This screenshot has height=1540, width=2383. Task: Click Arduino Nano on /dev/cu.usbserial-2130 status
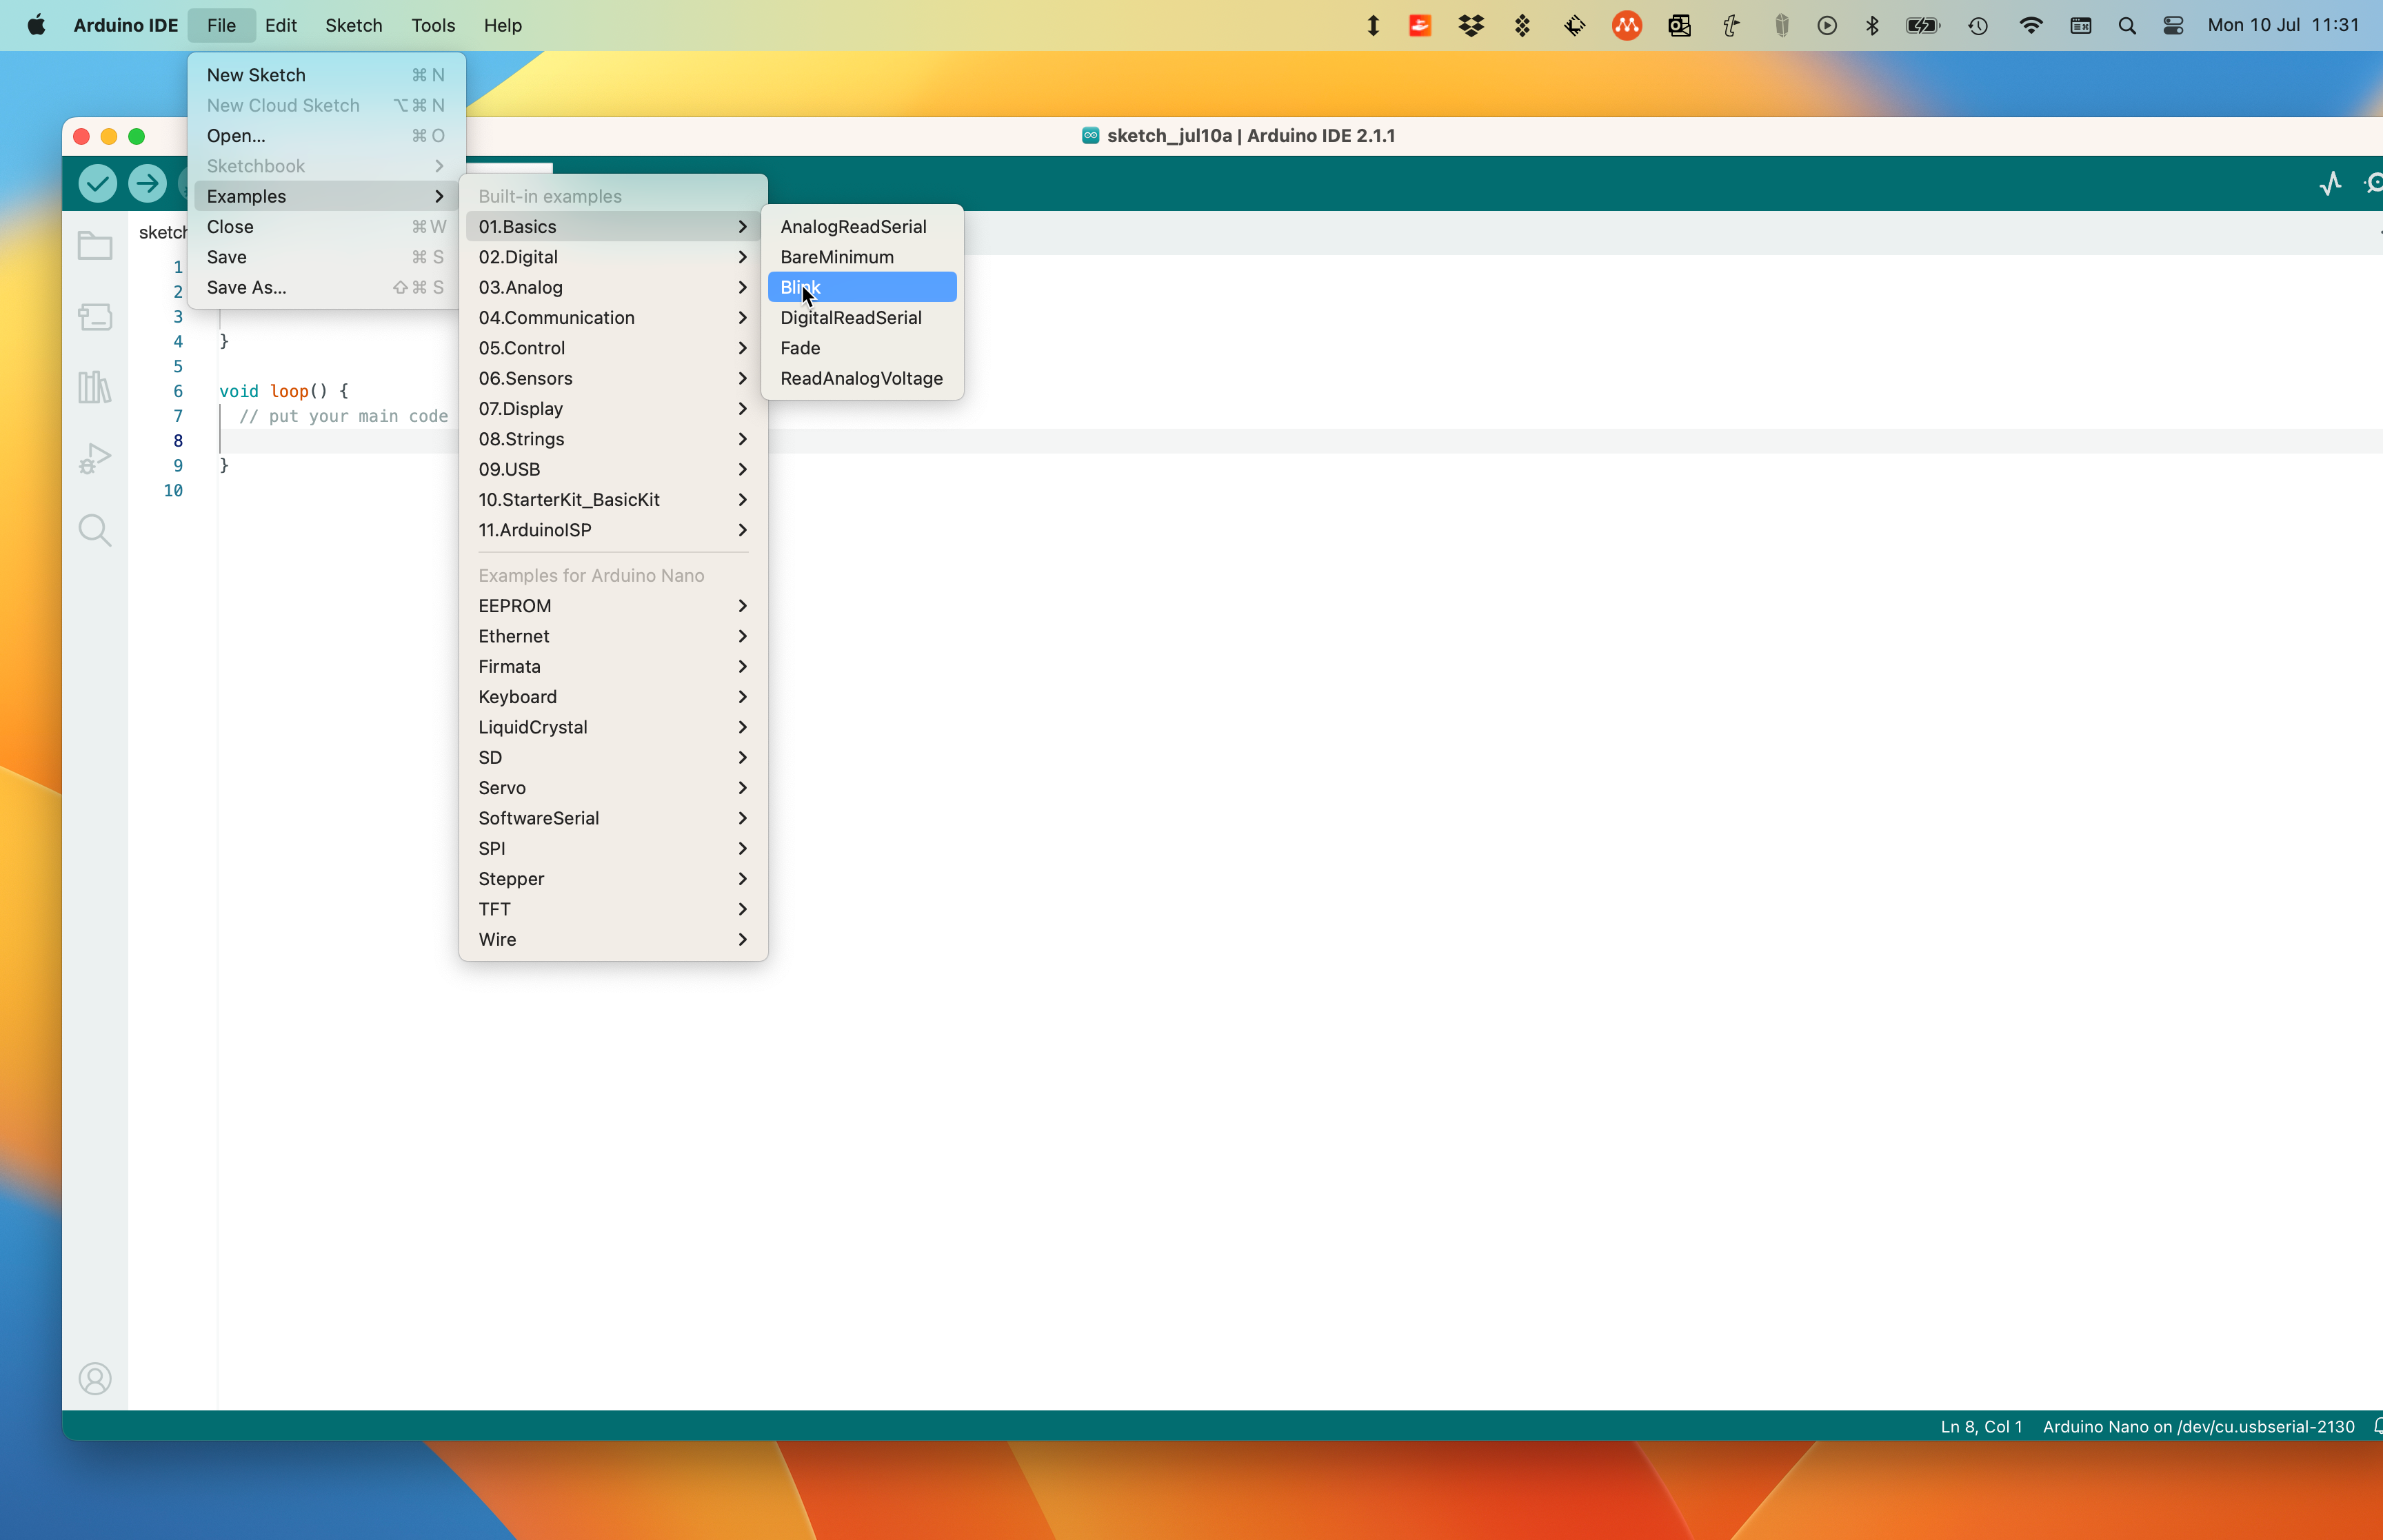[2198, 1427]
